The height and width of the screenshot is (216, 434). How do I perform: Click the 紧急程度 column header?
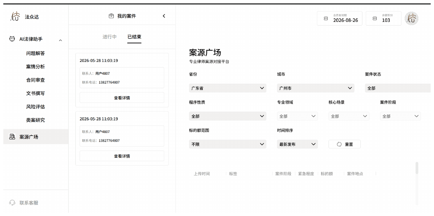point(306,174)
